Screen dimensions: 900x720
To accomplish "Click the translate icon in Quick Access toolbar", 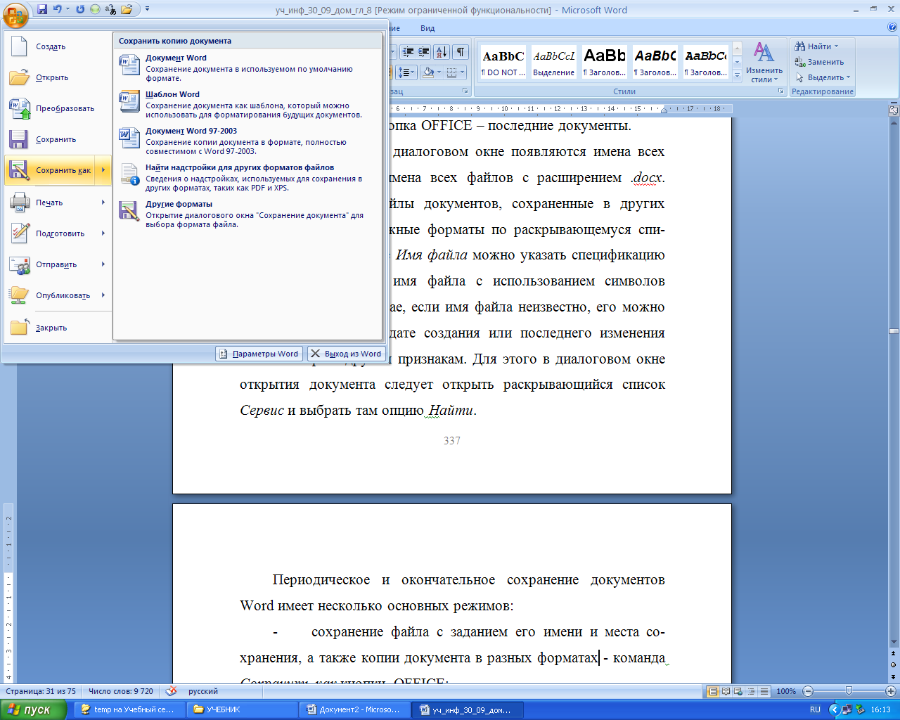I will tap(110, 10).
